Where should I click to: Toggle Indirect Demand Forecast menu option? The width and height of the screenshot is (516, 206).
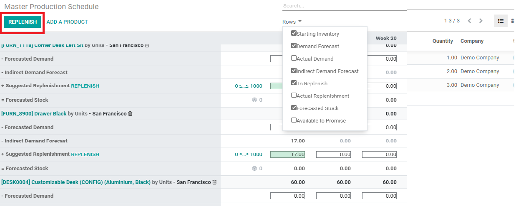(294, 71)
